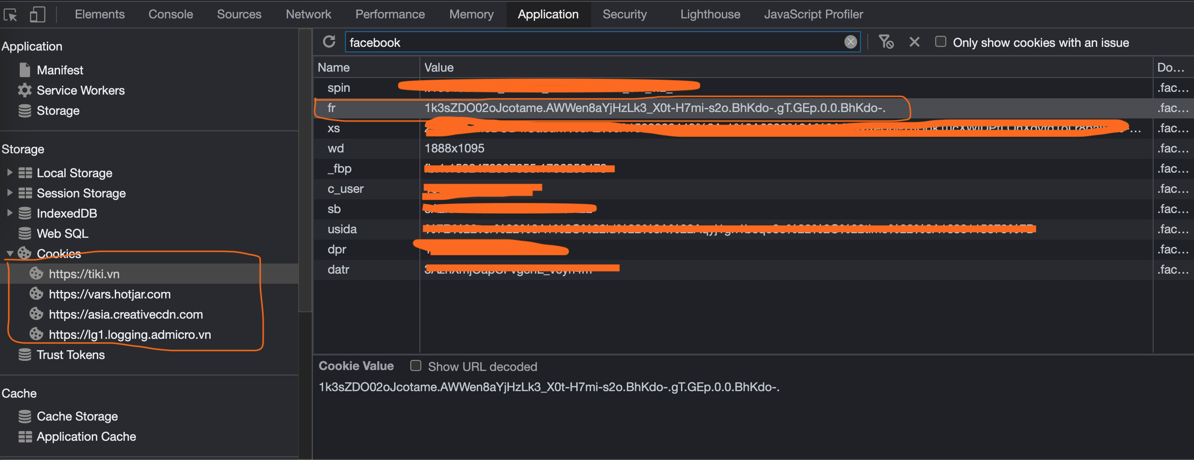Expand the Session Storage tree
Screen dimensions: 1194x460
tap(10, 193)
